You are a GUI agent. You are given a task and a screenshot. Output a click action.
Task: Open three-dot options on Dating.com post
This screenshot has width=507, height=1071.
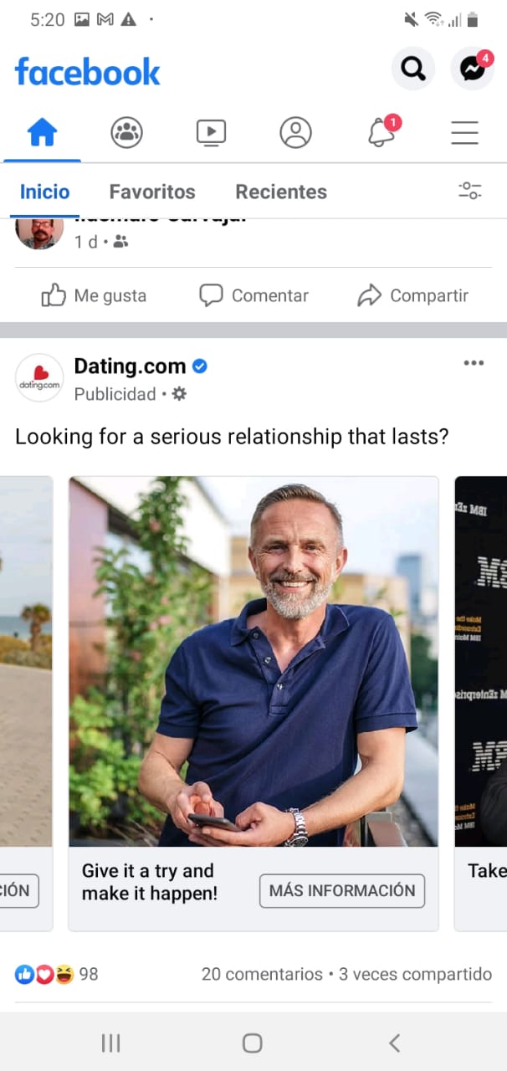(474, 362)
